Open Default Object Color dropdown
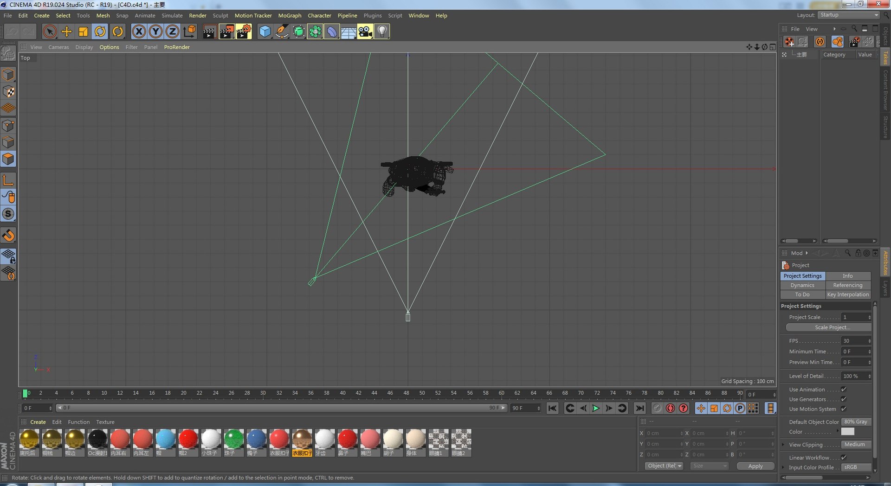Image resolution: width=891 pixels, height=486 pixels. click(856, 422)
